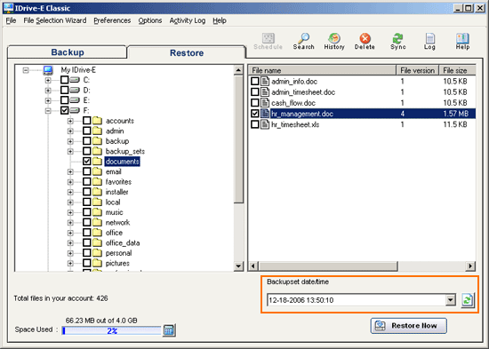Viewport: 489px width, 349px height.
Task: Sort by the File size column header
Action: coord(457,70)
